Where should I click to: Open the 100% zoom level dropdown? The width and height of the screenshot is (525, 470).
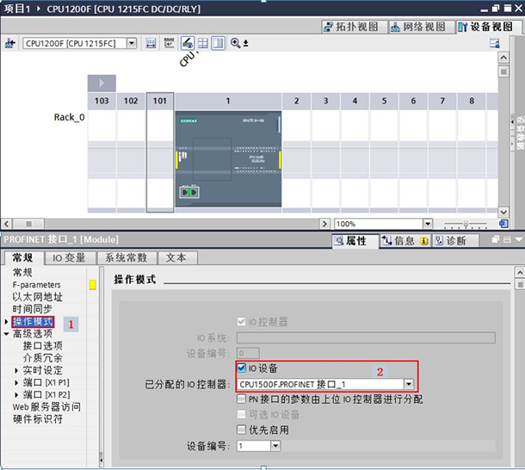point(427,224)
